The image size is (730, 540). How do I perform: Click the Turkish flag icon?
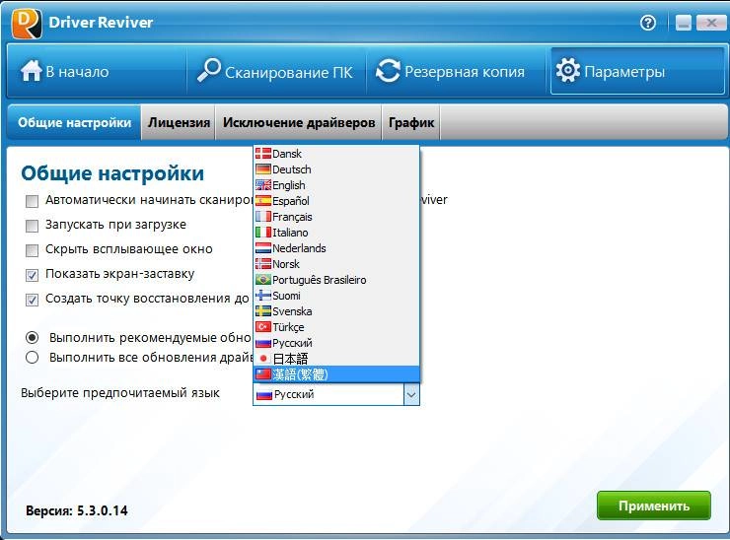263,327
